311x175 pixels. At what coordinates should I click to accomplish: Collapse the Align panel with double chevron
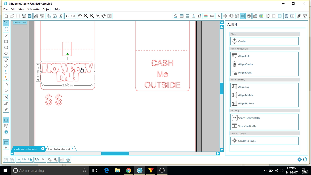[222, 22]
